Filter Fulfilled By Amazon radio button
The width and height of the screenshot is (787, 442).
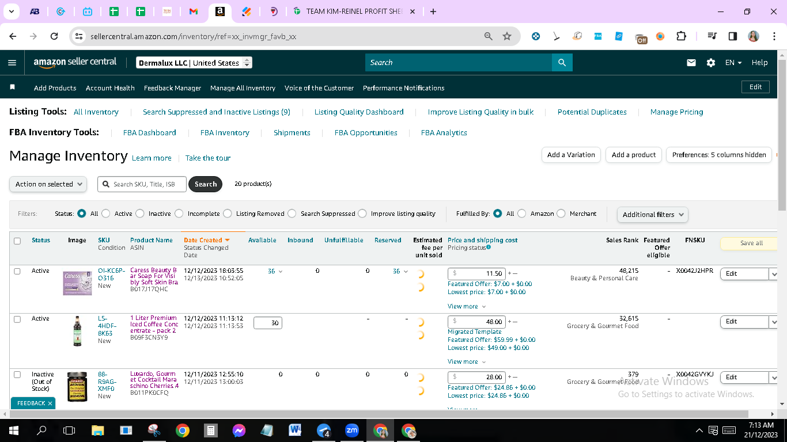pos(521,214)
